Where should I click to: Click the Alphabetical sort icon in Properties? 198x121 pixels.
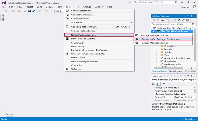point(158,83)
